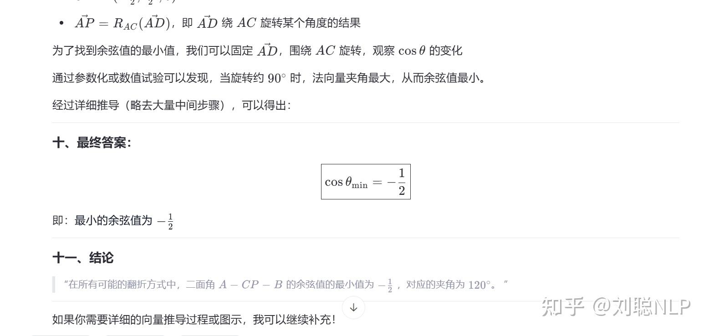Click the sentence 经过详细推导（略去大量中间步骤）
709x336 pixels.
[172, 106]
